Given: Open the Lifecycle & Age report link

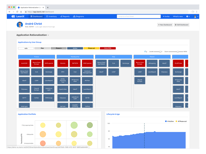Looking at the screenshot, I should pos(113,114).
